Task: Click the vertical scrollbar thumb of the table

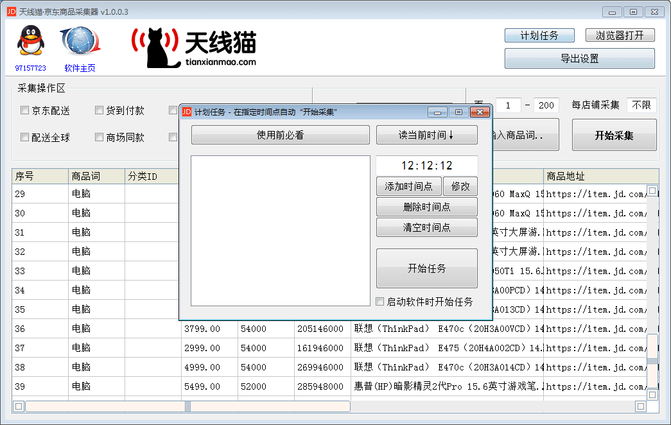Action: click(652, 361)
